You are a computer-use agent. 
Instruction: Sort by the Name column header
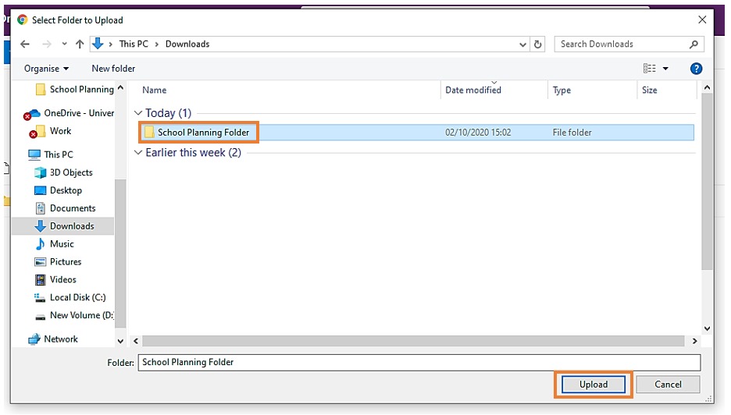click(x=155, y=90)
